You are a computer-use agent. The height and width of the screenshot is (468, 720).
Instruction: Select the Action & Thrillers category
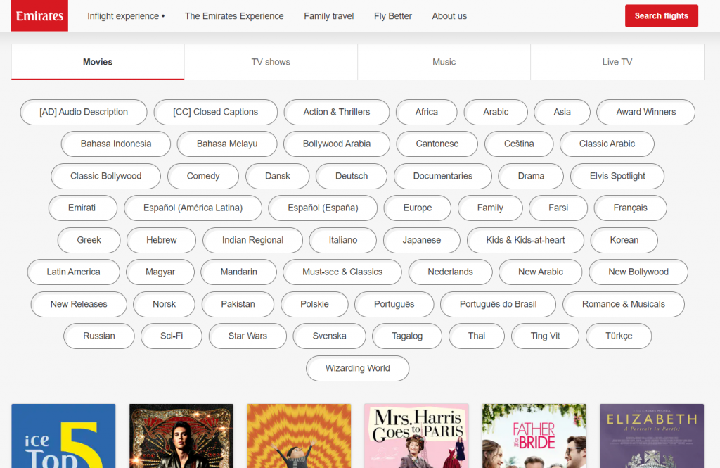[x=337, y=112]
